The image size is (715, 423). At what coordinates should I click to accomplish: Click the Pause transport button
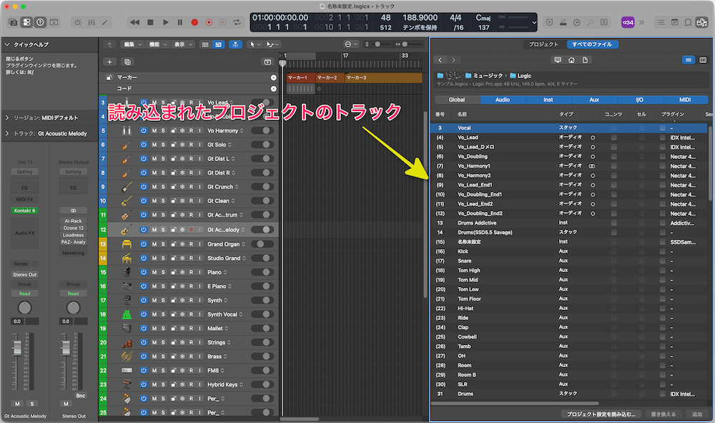click(179, 22)
